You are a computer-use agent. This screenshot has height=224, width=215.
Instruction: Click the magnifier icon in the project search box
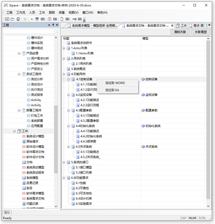tap(55, 31)
